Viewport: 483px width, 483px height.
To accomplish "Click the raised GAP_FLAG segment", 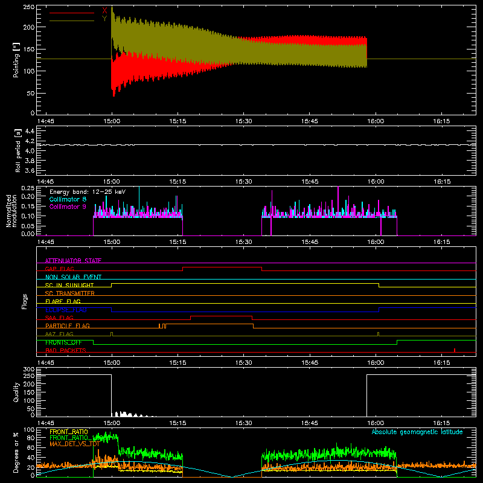I will 222,267.
